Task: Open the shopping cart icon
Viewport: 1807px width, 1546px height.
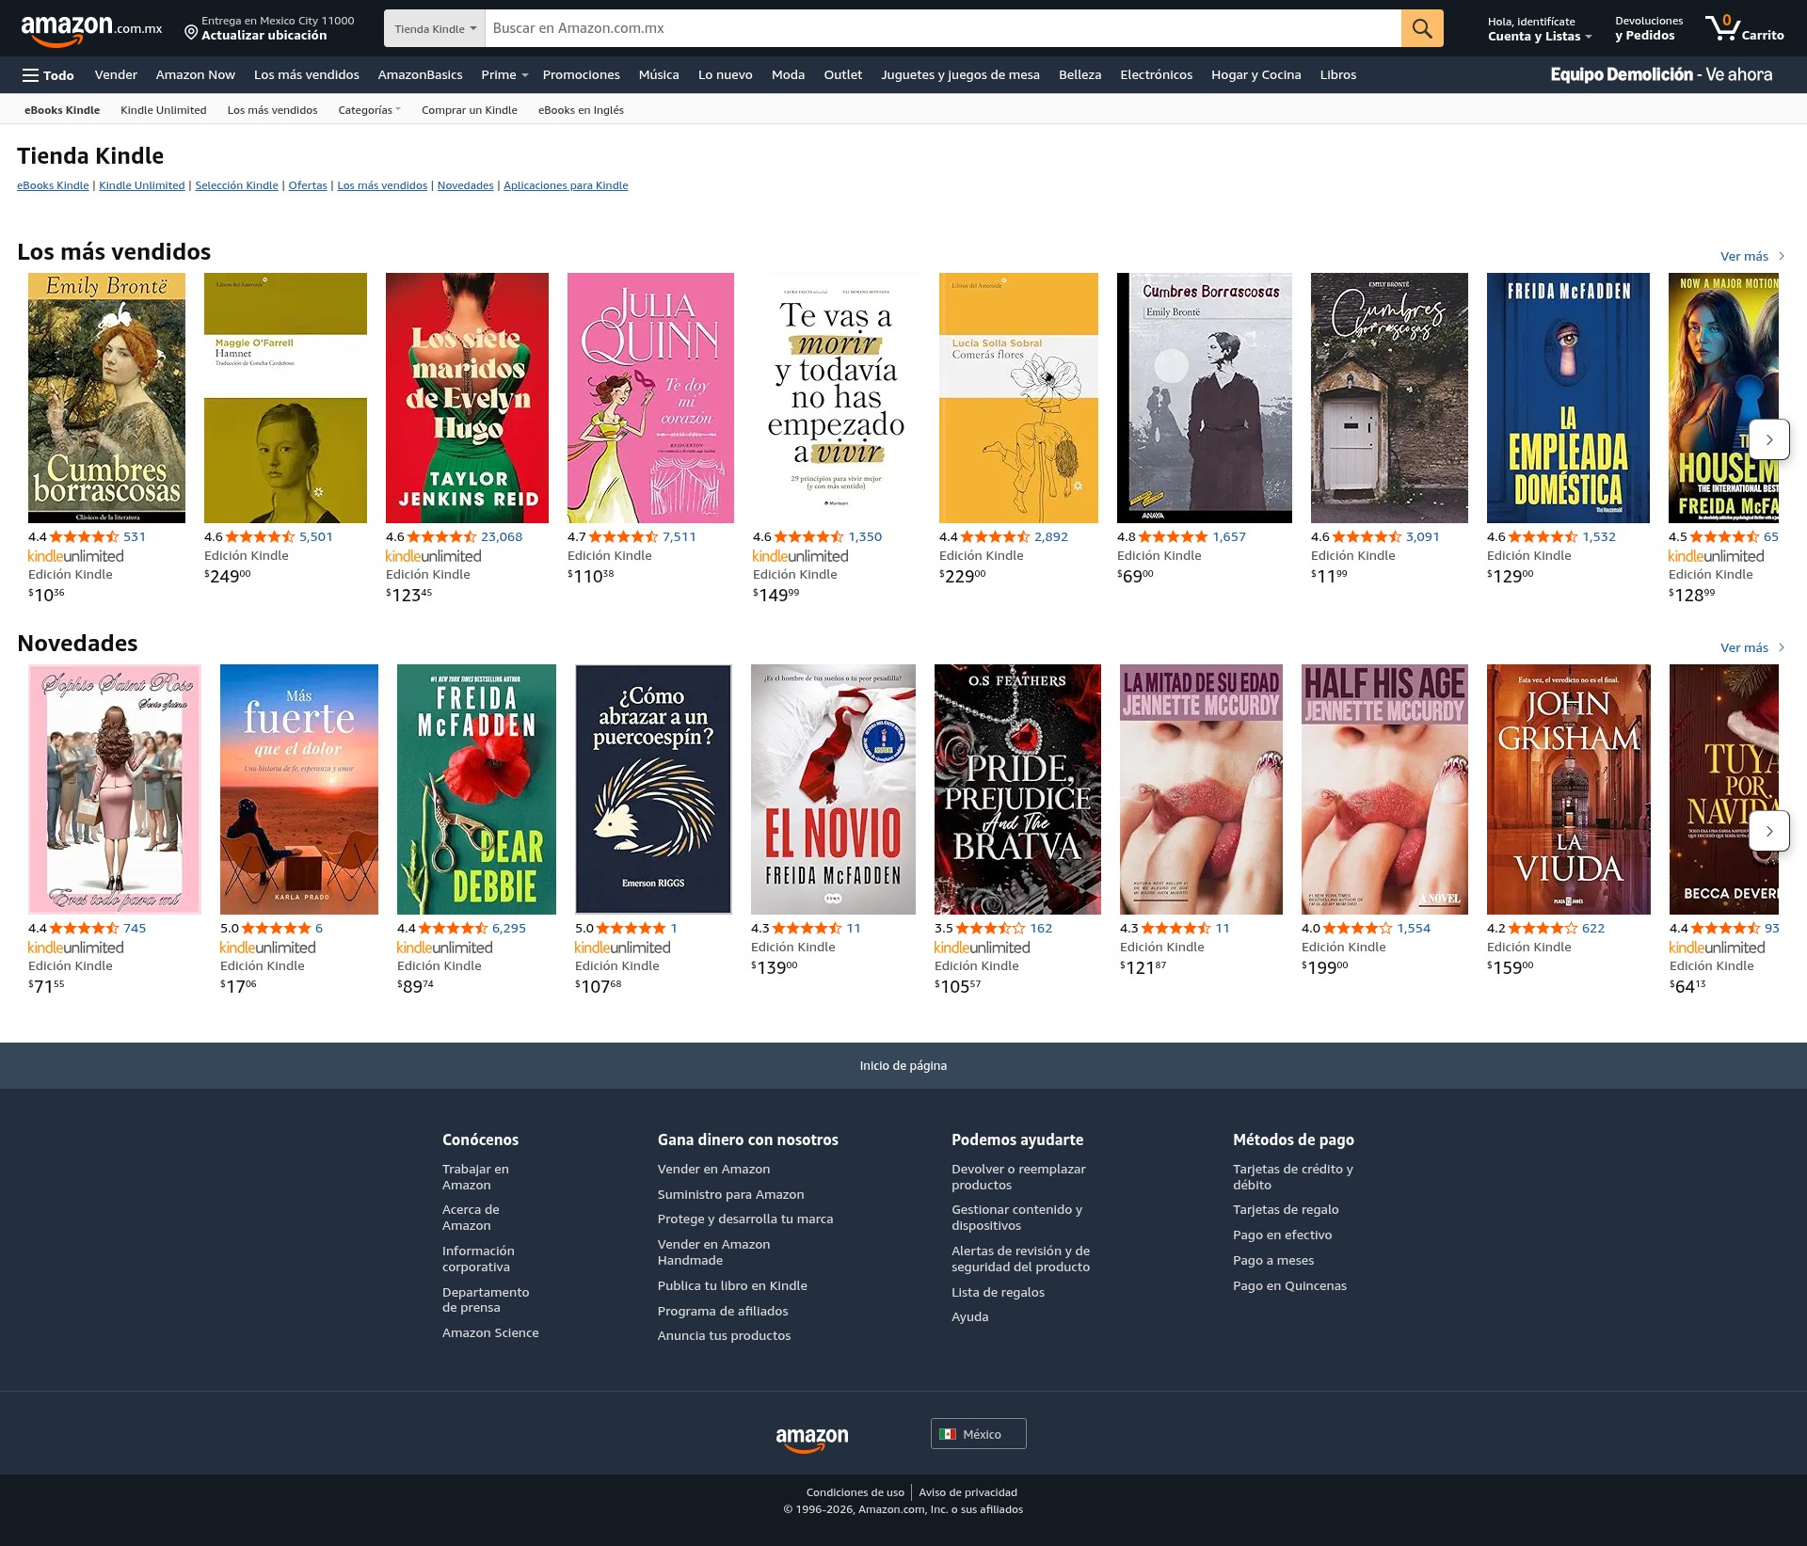Action: pos(1744,28)
